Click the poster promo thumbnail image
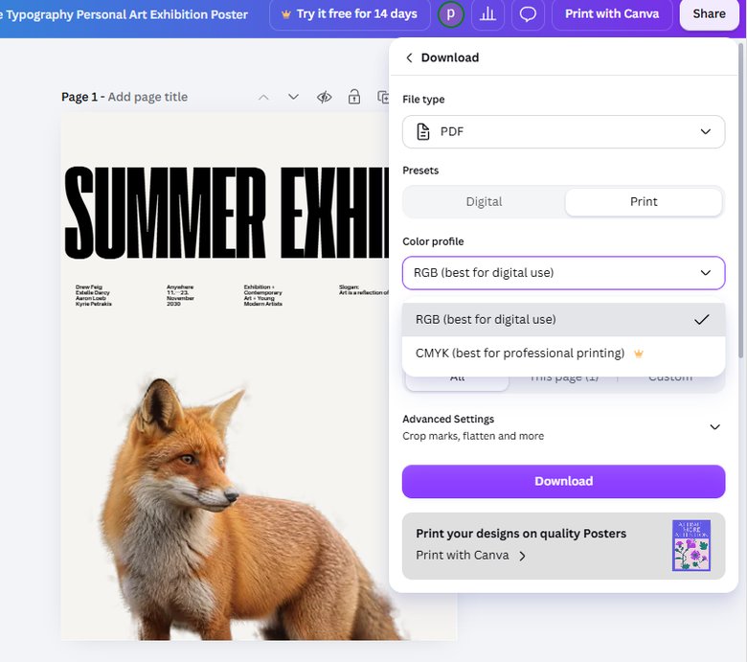 (691, 546)
